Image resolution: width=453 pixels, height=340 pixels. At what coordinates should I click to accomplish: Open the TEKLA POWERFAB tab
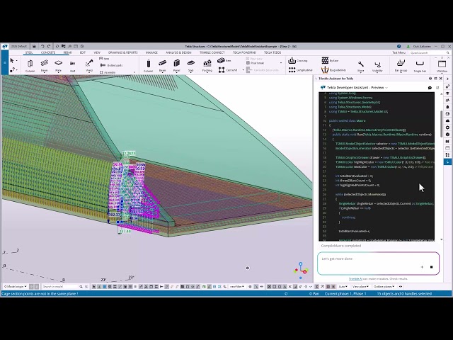244,52
